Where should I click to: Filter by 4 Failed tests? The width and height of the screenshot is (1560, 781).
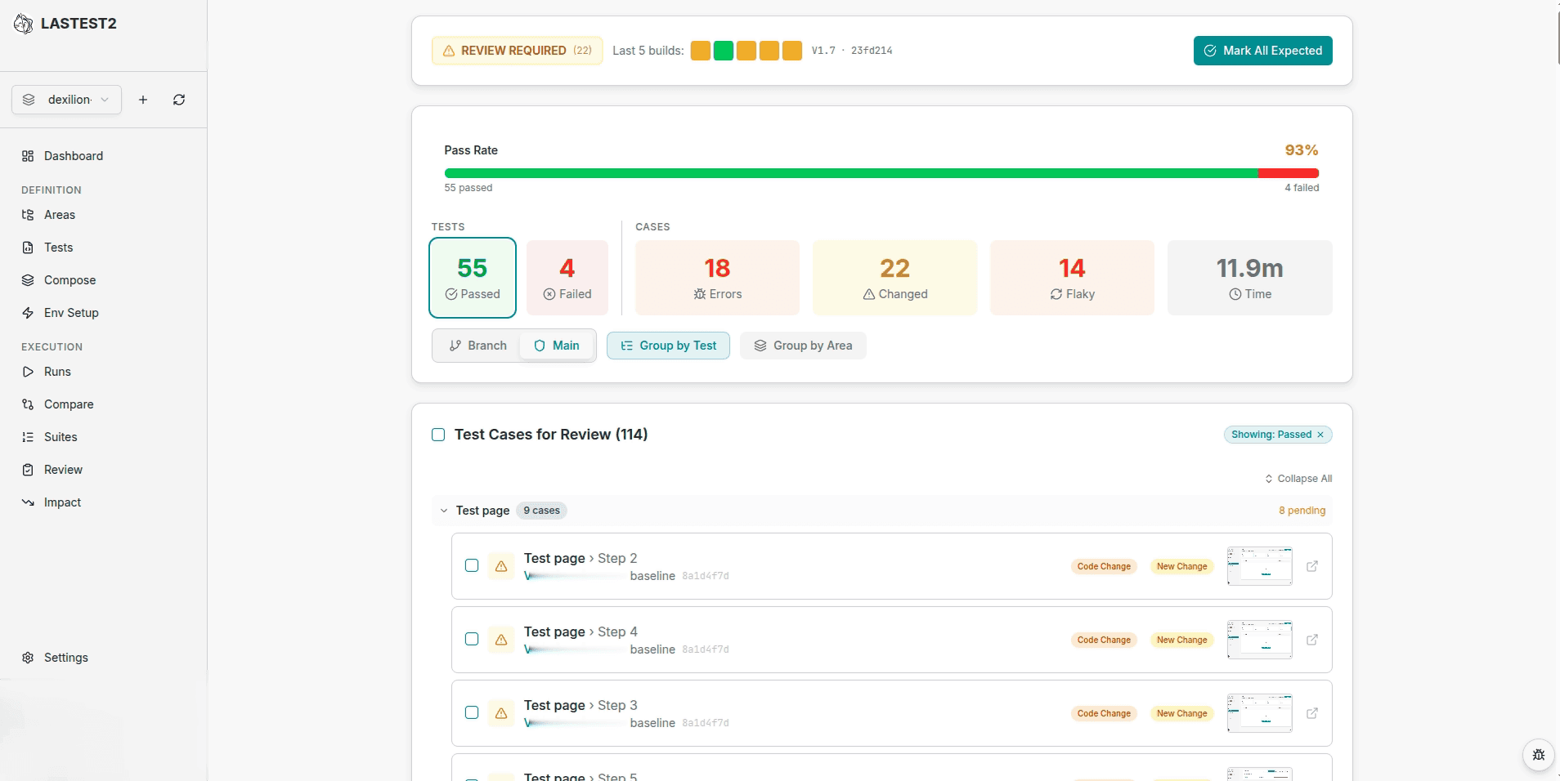click(x=567, y=278)
